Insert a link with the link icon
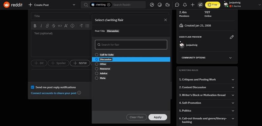The width and height of the screenshot is (262, 126). pos(47,26)
